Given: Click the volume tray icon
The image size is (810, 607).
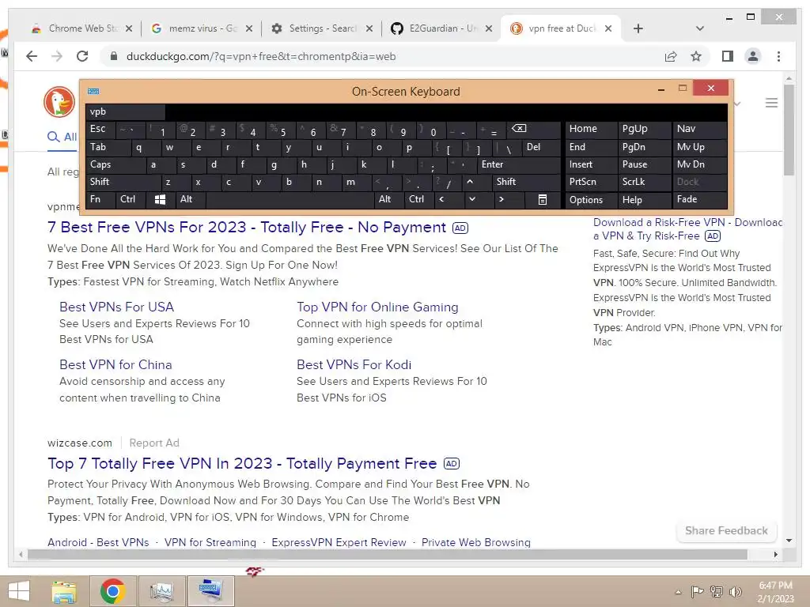Looking at the screenshot, I should coord(735,591).
